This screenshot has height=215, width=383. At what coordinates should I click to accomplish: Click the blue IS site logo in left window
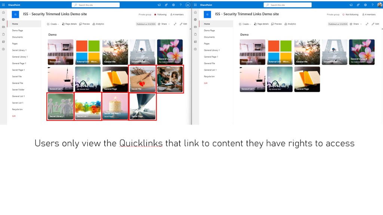click(15, 15)
